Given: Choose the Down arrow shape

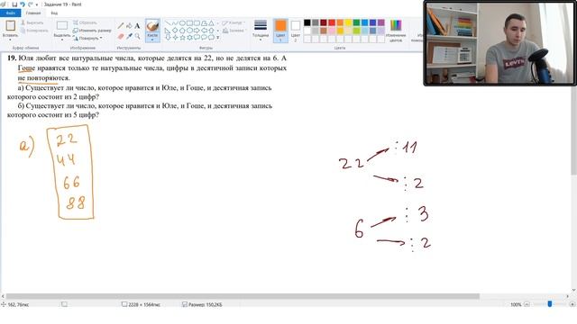Looking at the screenshot, I should 168,38.
